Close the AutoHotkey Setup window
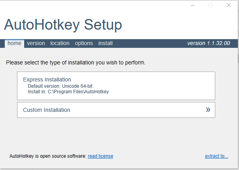 [228, 5]
